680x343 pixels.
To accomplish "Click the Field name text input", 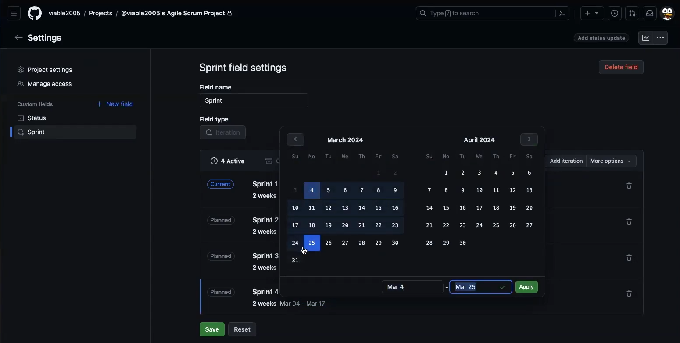I will (254, 100).
